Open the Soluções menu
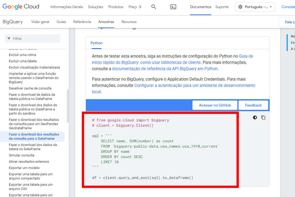Image resolution: width=295 pixels, height=197 pixels. (96, 7)
